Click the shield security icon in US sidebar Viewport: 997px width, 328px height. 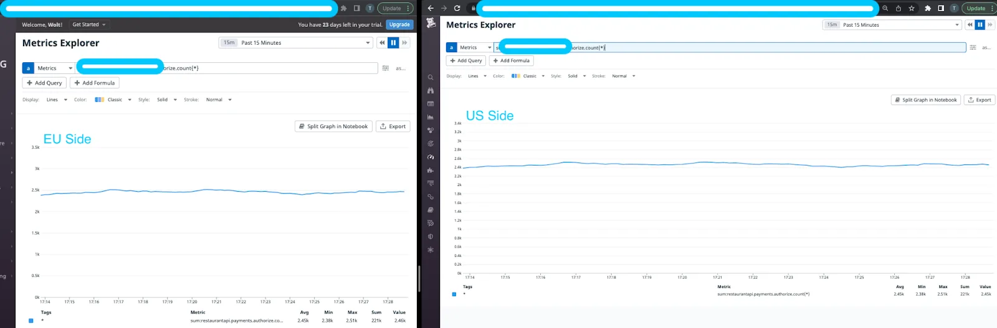click(x=431, y=237)
